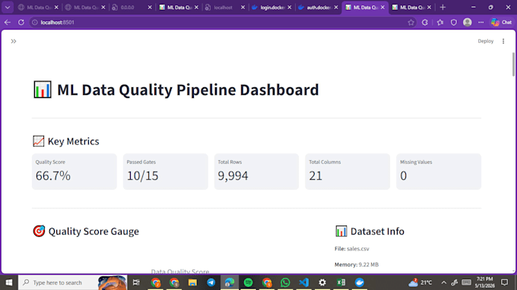Open WhatsApp from the taskbar
Image resolution: width=517 pixels, height=290 pixels.
click(285, 282)
